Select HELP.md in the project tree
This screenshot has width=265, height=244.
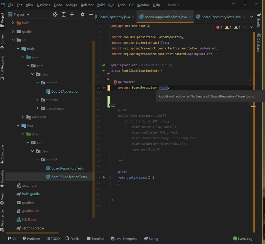tap(29, 219)
